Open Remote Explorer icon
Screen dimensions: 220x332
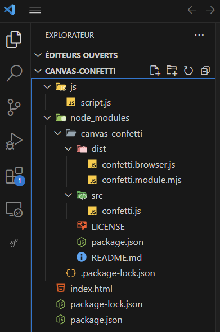click(x=14, y=209)
